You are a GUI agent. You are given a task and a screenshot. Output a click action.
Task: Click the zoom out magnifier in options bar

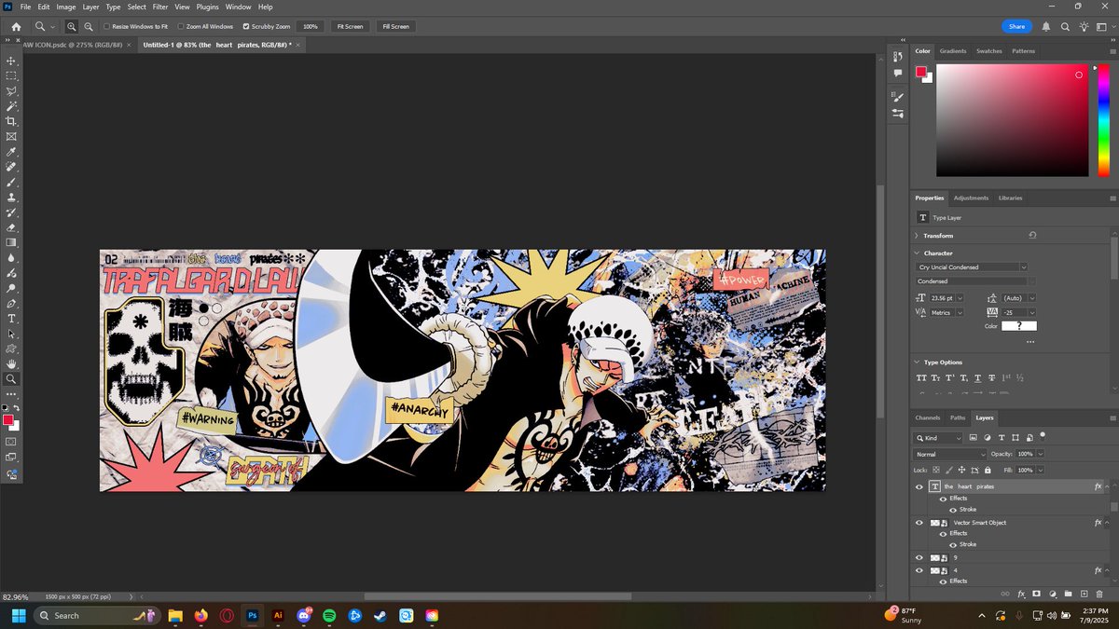click(88, 27)
